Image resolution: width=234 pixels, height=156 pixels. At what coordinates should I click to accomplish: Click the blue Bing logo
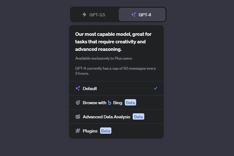(110, 103)
